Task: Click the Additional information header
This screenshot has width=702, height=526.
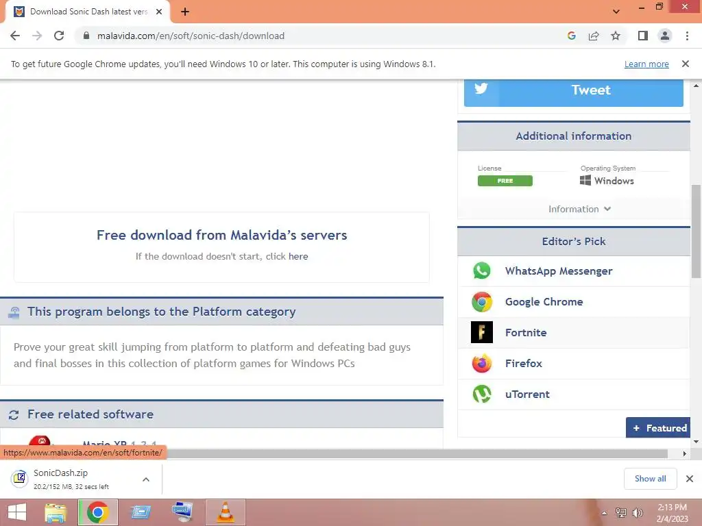Action: (x=574, y=136)
